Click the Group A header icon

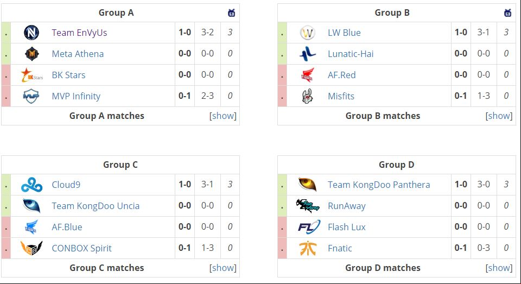232,13
